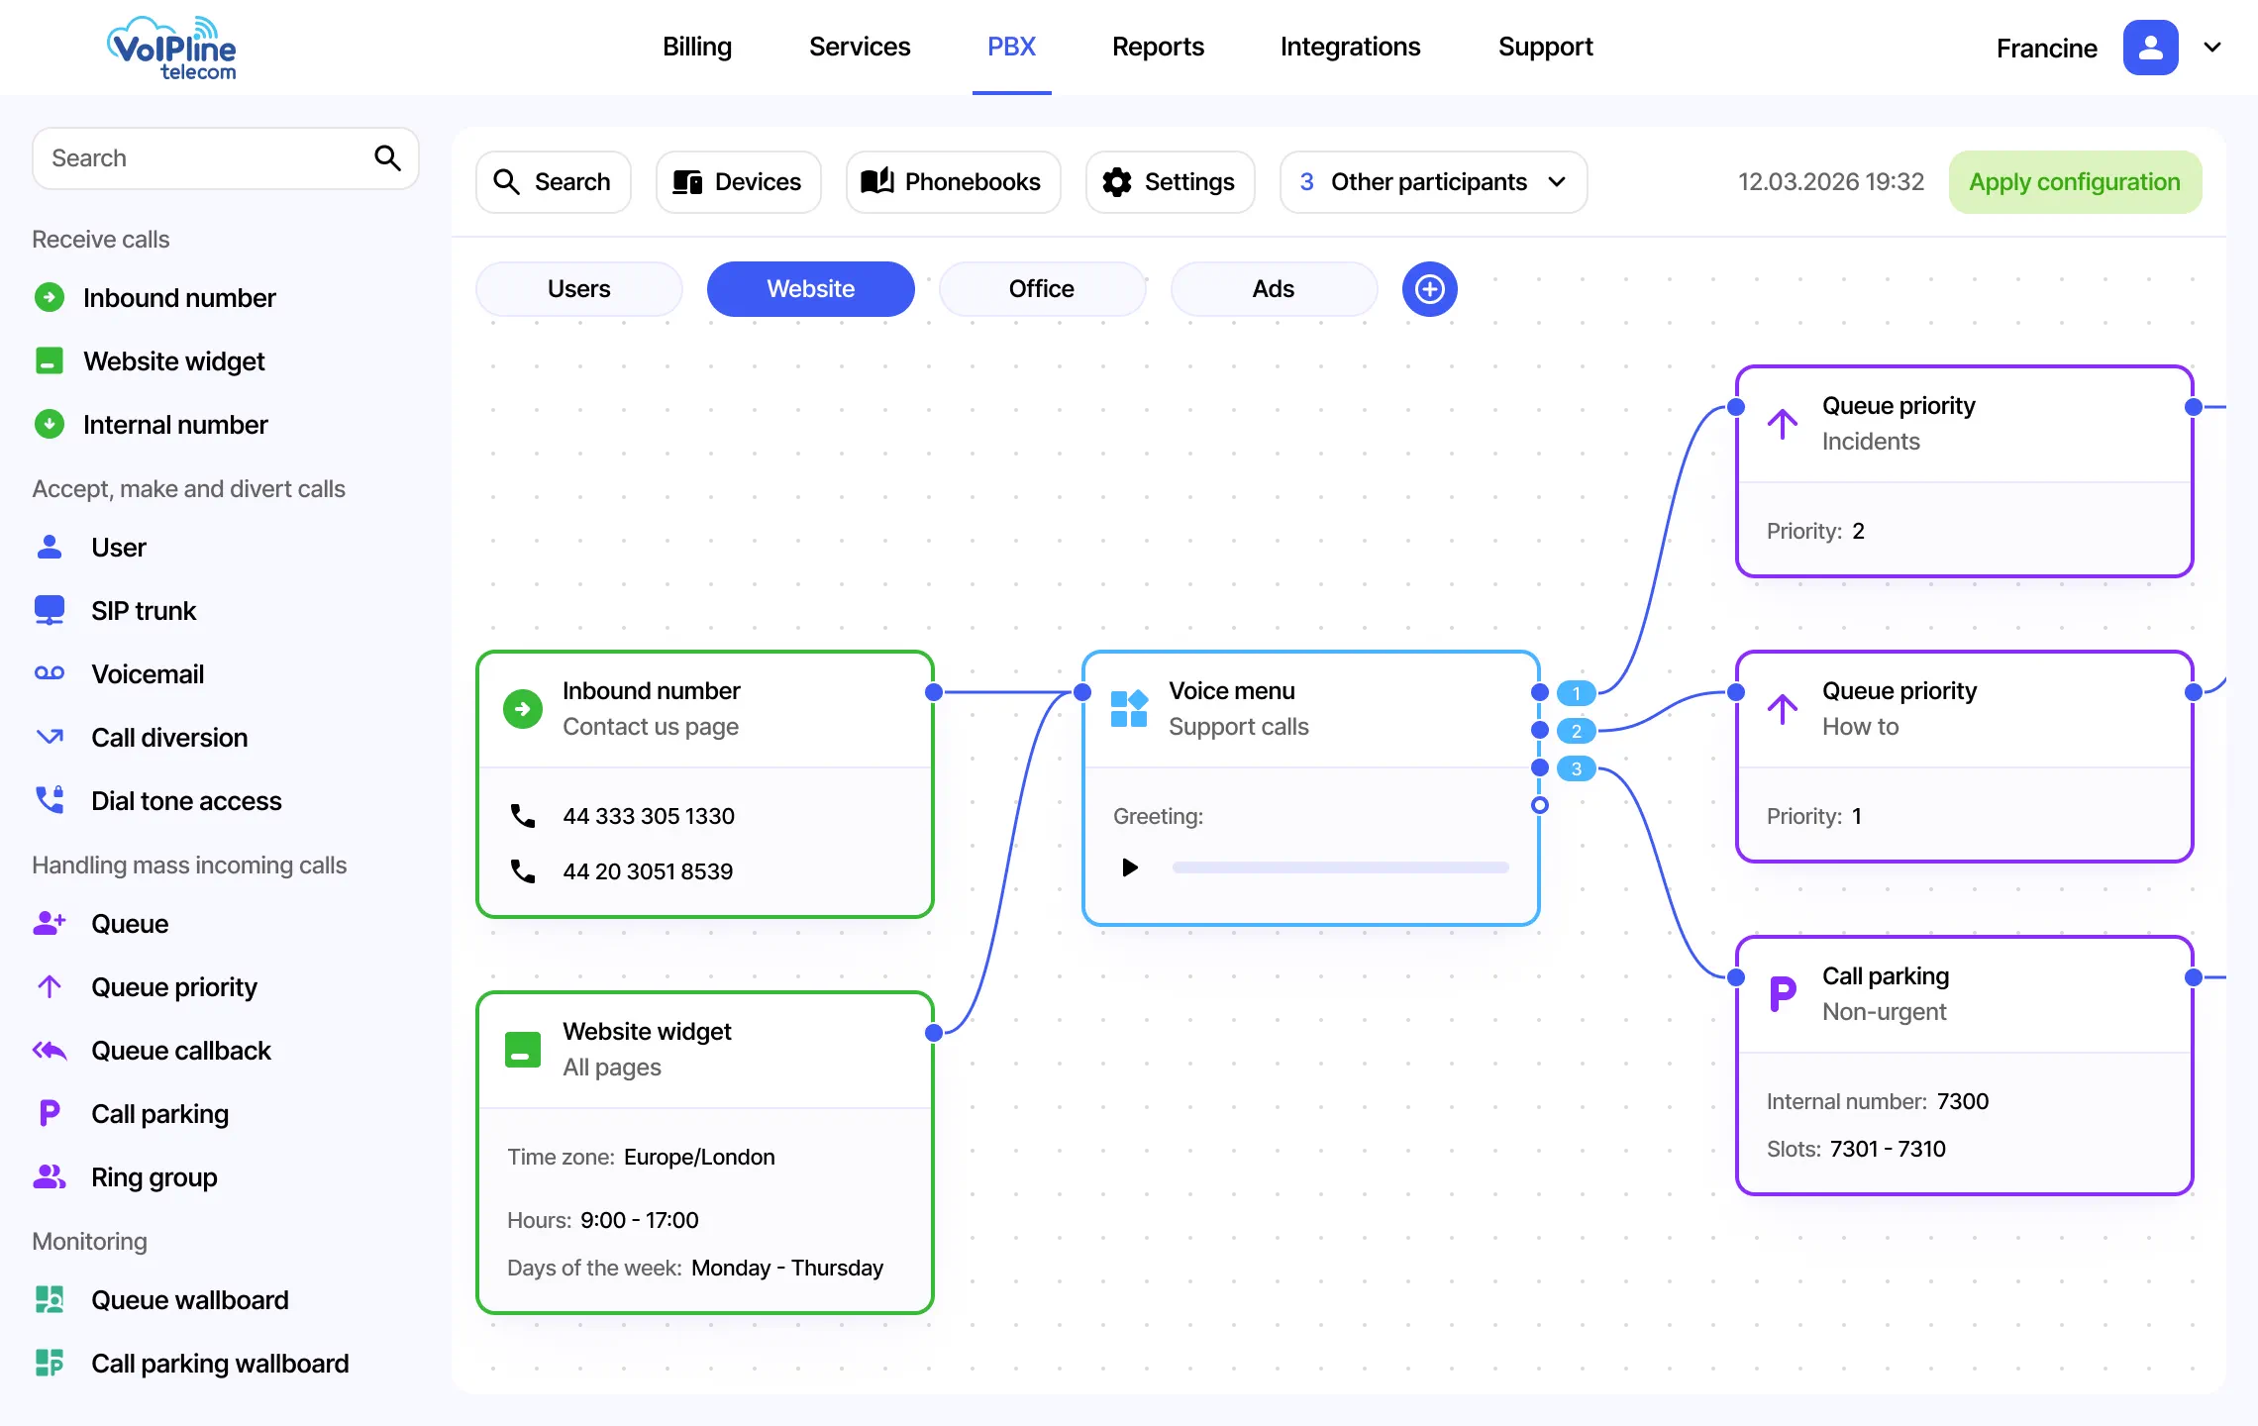Viewport: 2258px width, 1426px height.
Task: Open Call parking wallboard
Action: [191, 1364]
